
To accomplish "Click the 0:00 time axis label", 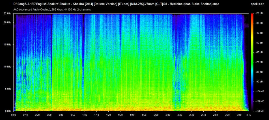I will coord(14,115).
